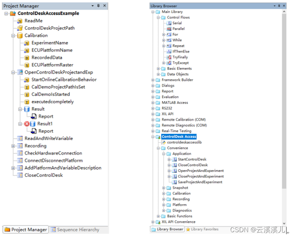
Task: Expand the Basic Elements folder
Action: [158, 69]
